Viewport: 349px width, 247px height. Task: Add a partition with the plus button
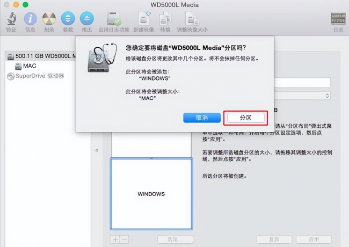115,239
